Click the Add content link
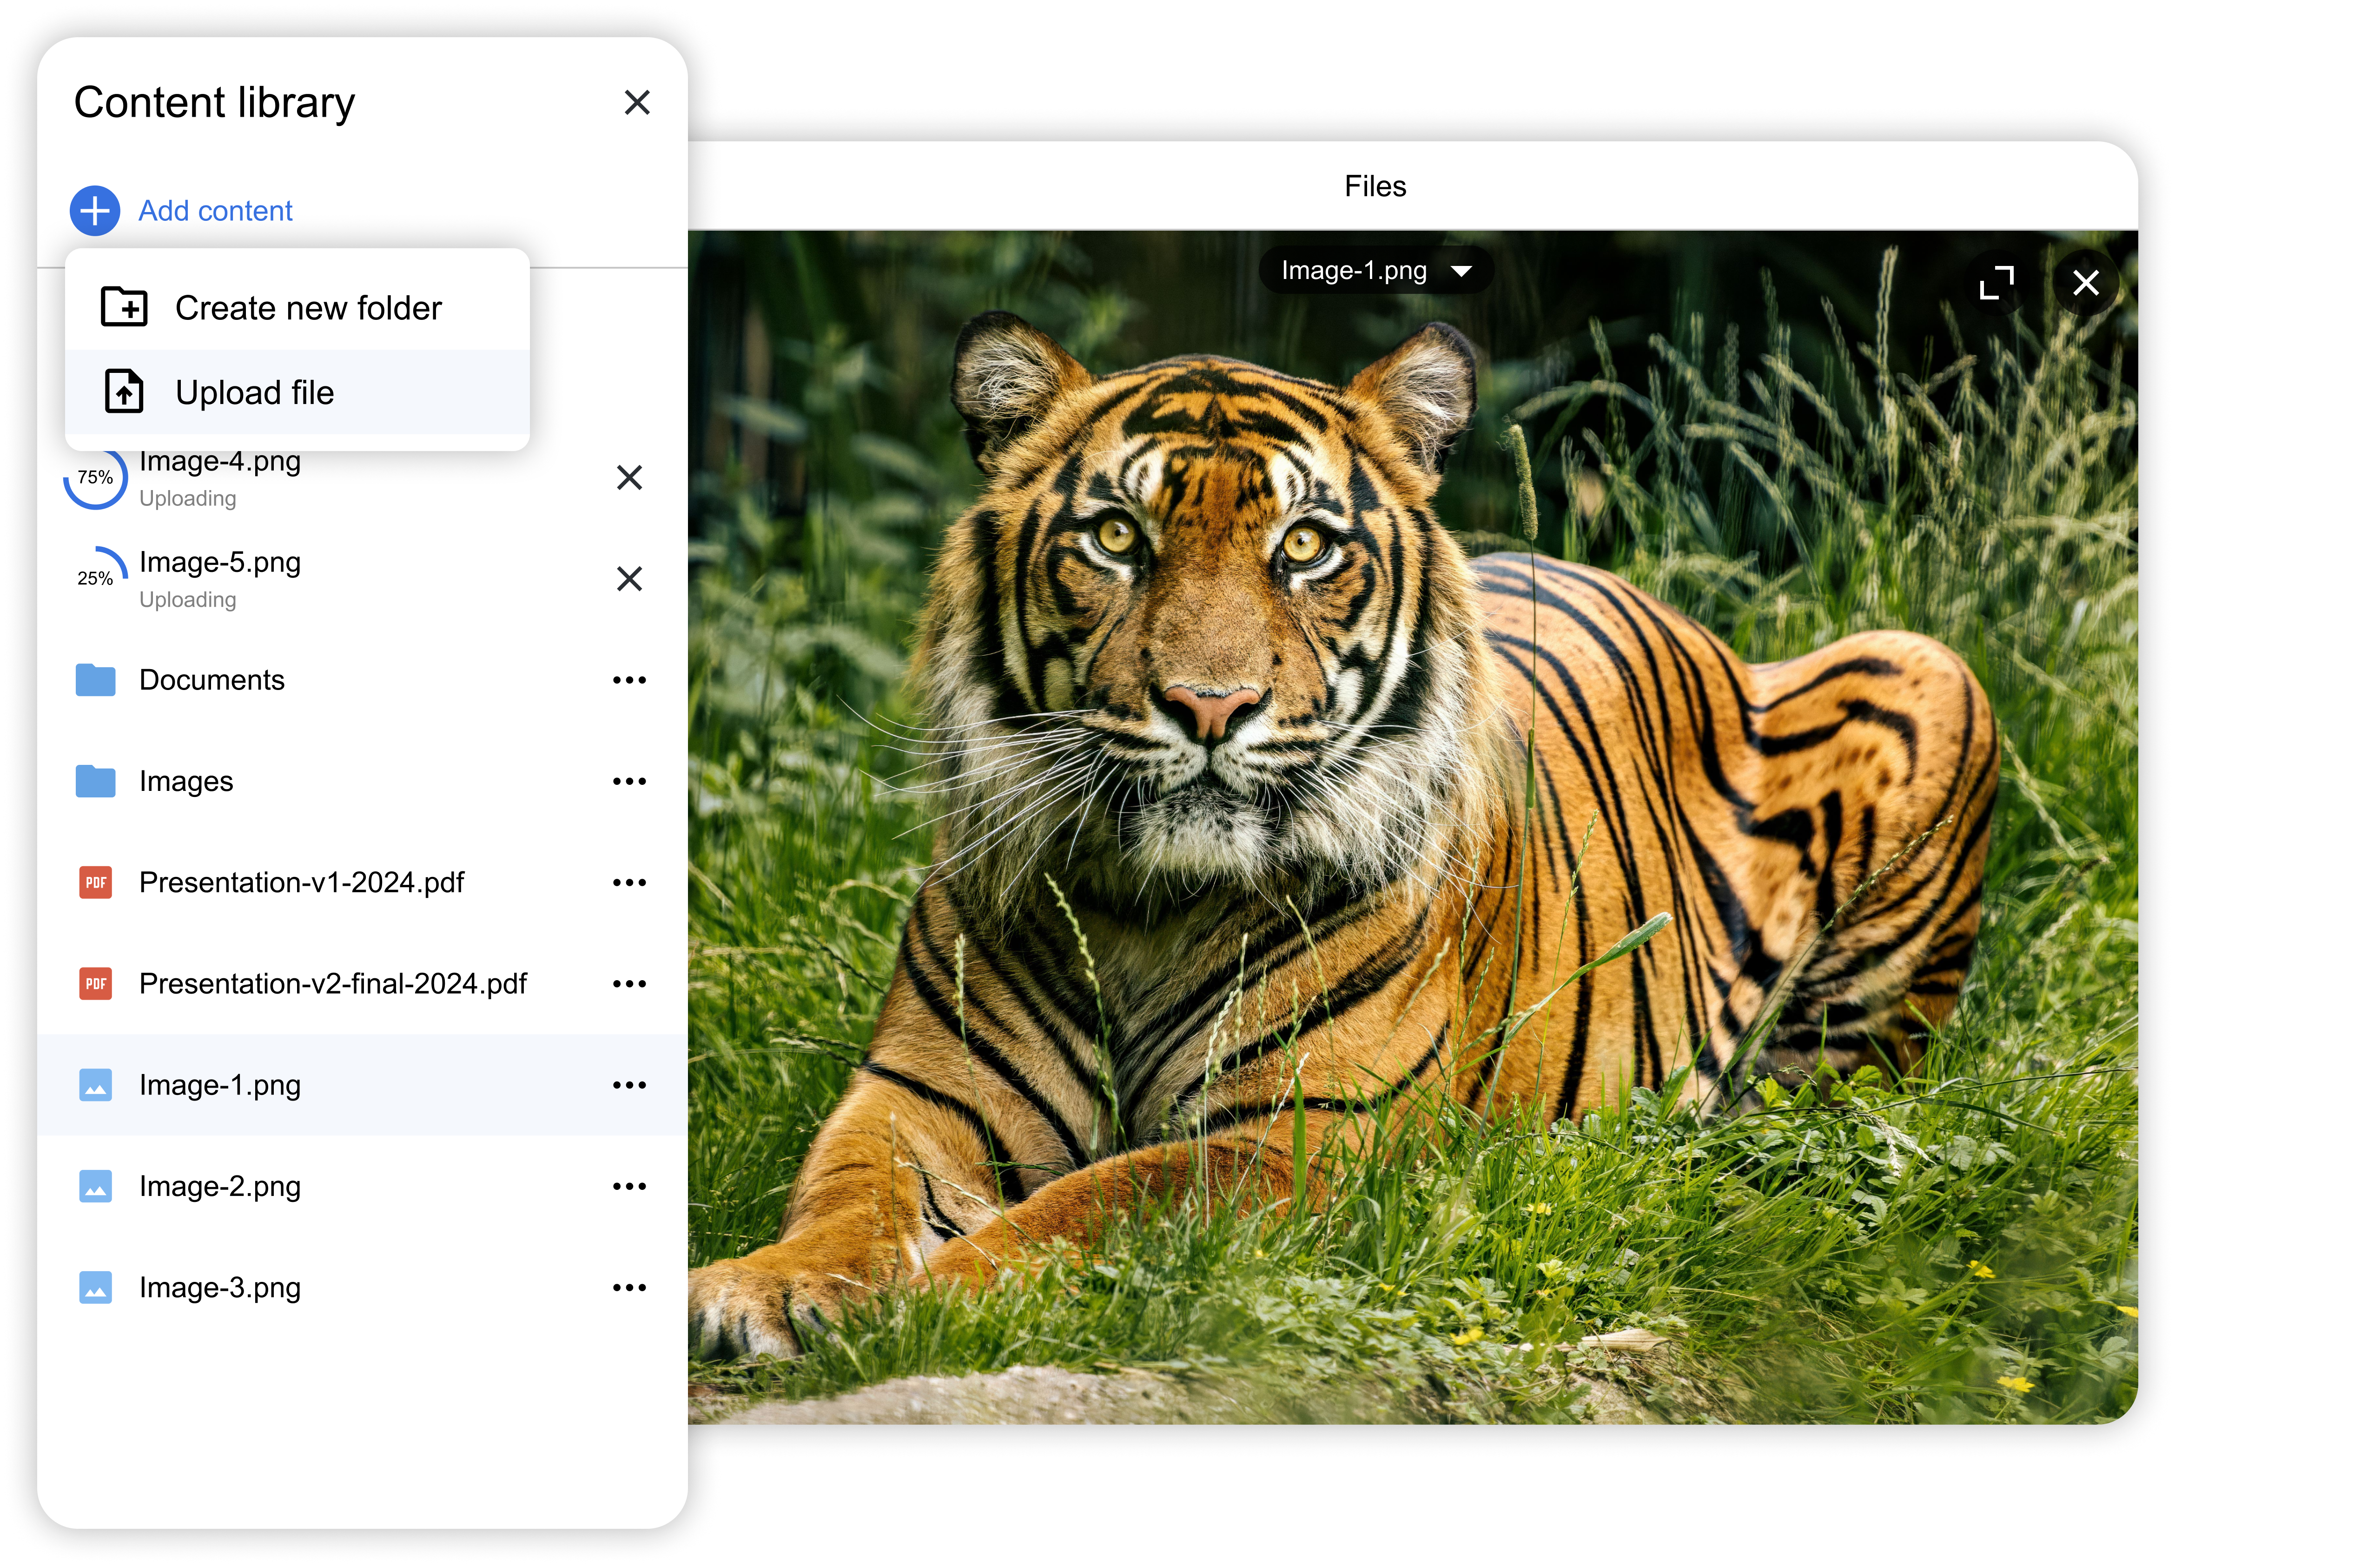This screenshot has height=1566, width=2380. coord(215,211)
